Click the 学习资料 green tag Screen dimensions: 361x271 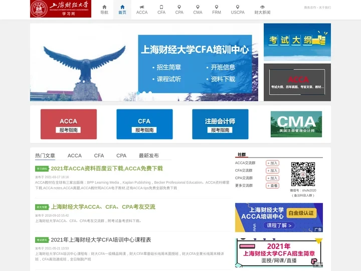[42, 169]
